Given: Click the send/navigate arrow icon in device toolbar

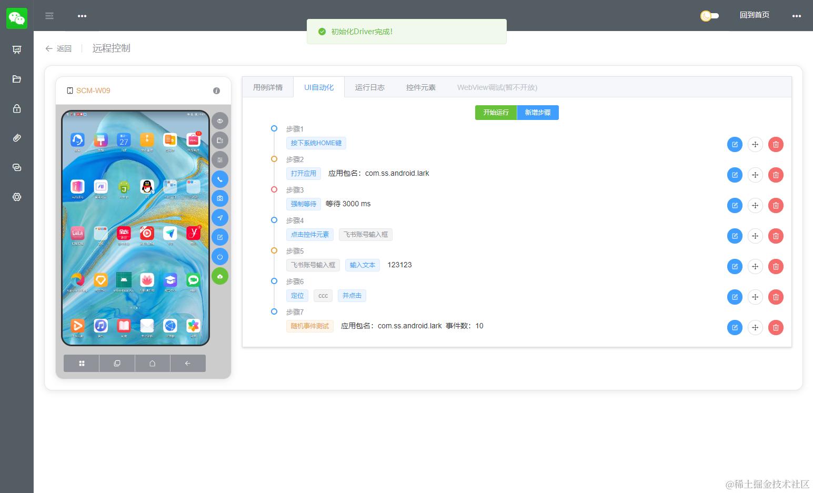Looking at the screenshot, I should (x=220, y=218).
